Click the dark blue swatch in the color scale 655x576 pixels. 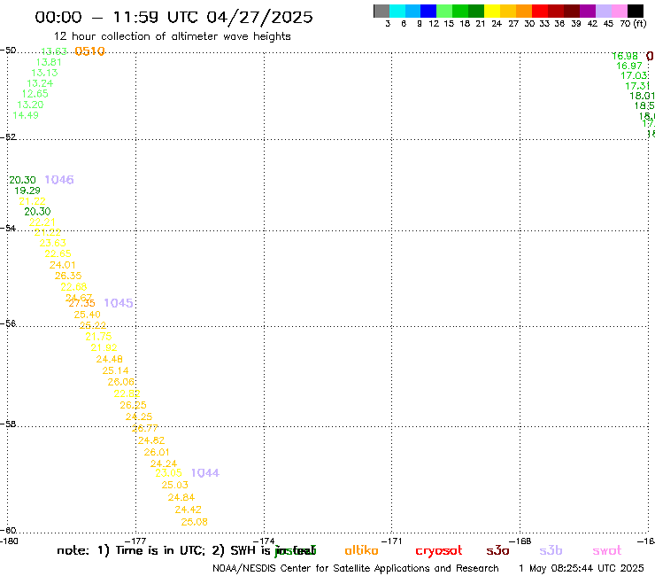(428, 11)
